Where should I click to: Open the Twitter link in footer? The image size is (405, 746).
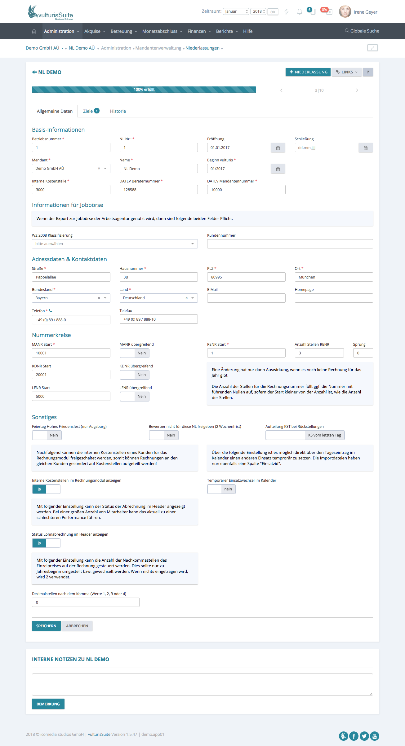[x=364, y=736]
